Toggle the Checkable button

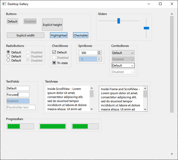tap(80, 35)
